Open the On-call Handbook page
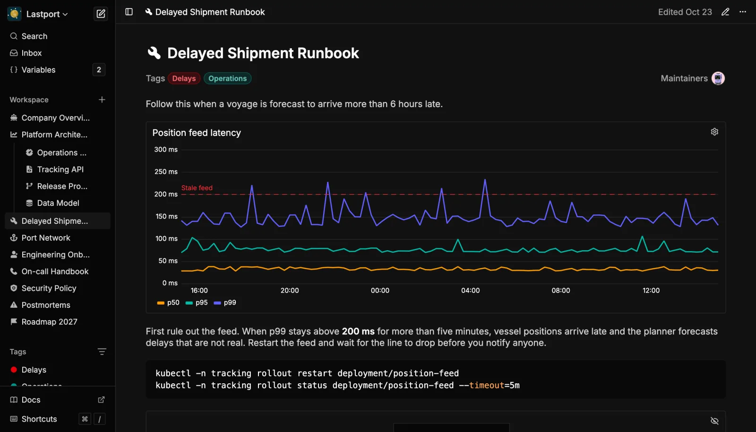Image resolution: width=756 pixels, height=432 pixels. [x=58, y=271]
